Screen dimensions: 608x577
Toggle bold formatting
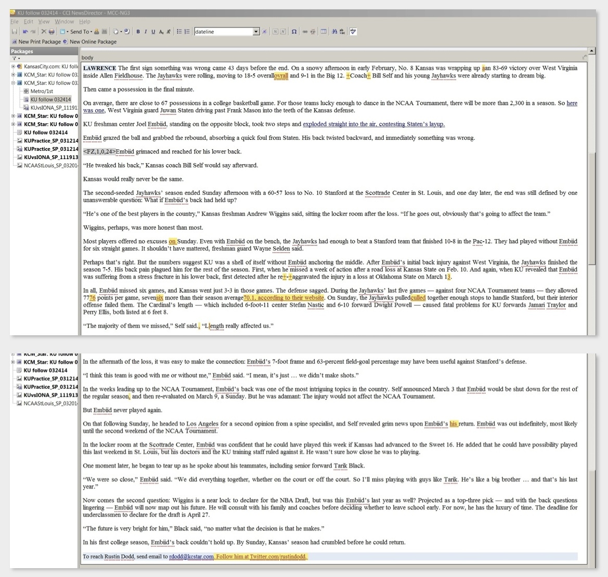coord(138,32)
